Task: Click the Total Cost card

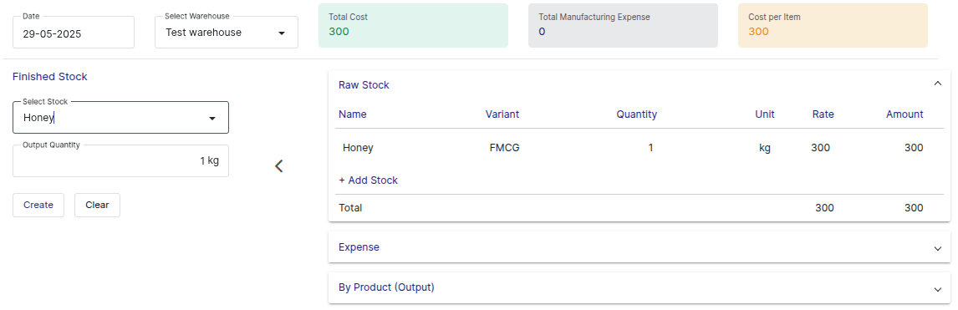Action: click(413, 25)
